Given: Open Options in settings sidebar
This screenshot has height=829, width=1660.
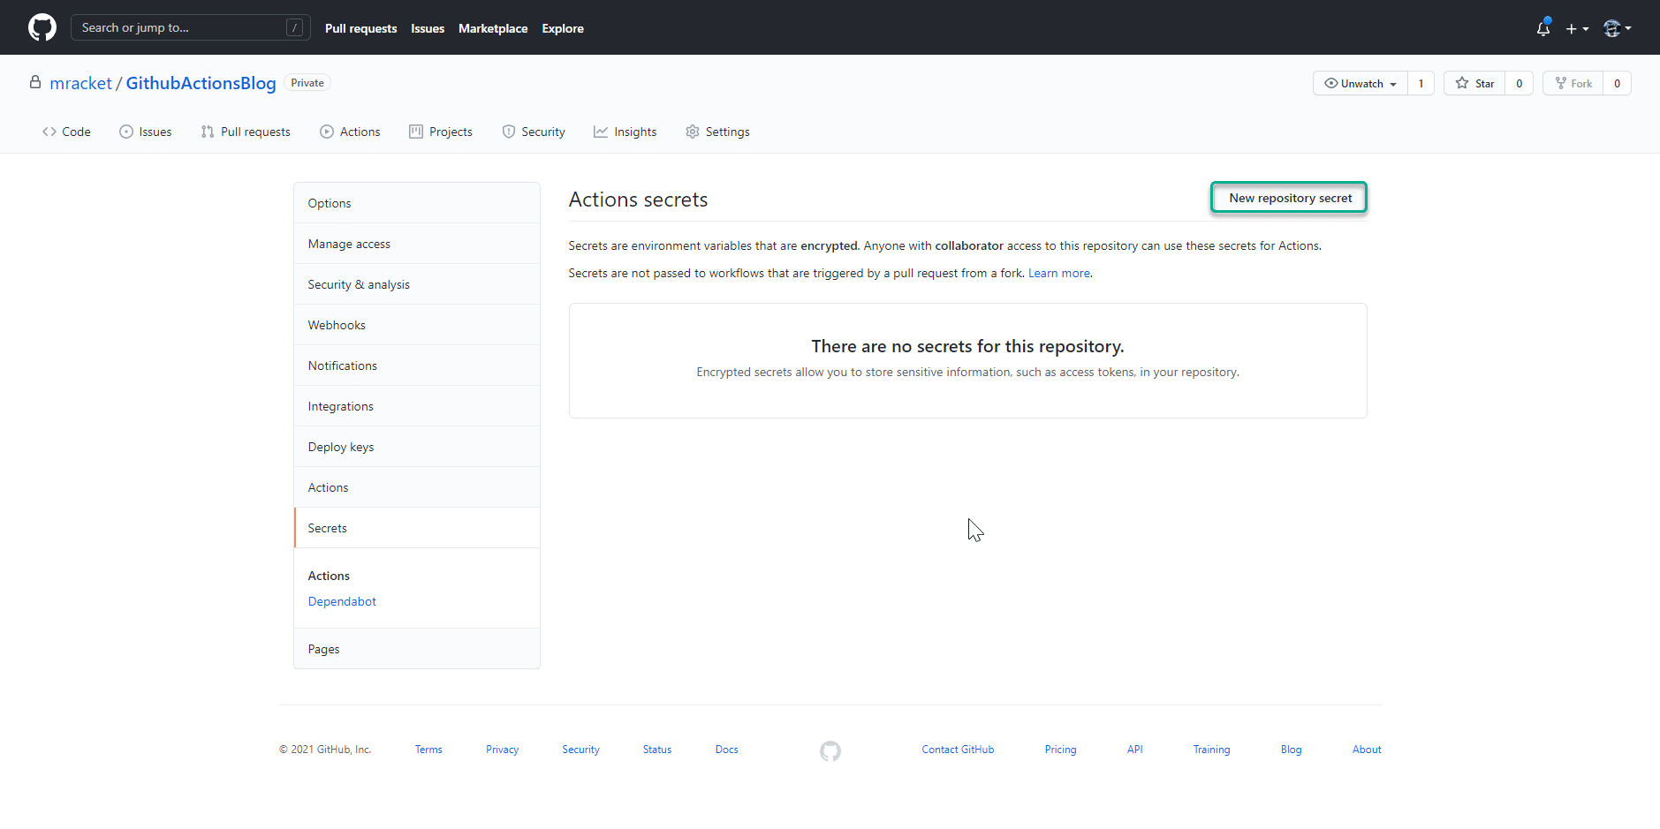Looking at the screenshot, I should (417, 203).
